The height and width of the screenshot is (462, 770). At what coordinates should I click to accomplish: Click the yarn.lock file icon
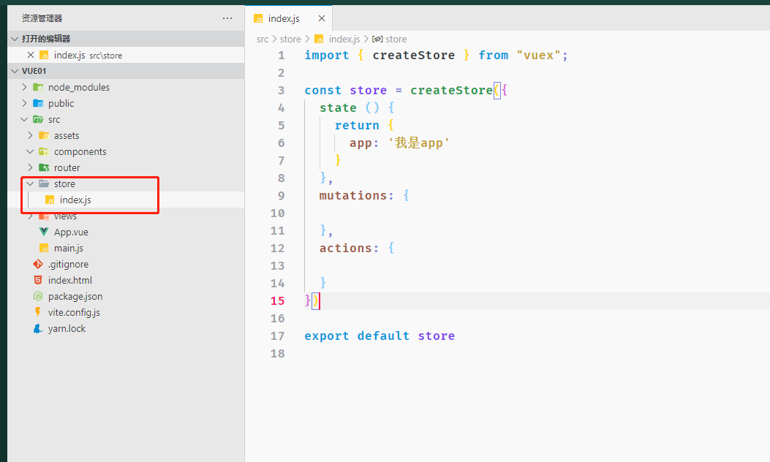(x=38, y=329)
